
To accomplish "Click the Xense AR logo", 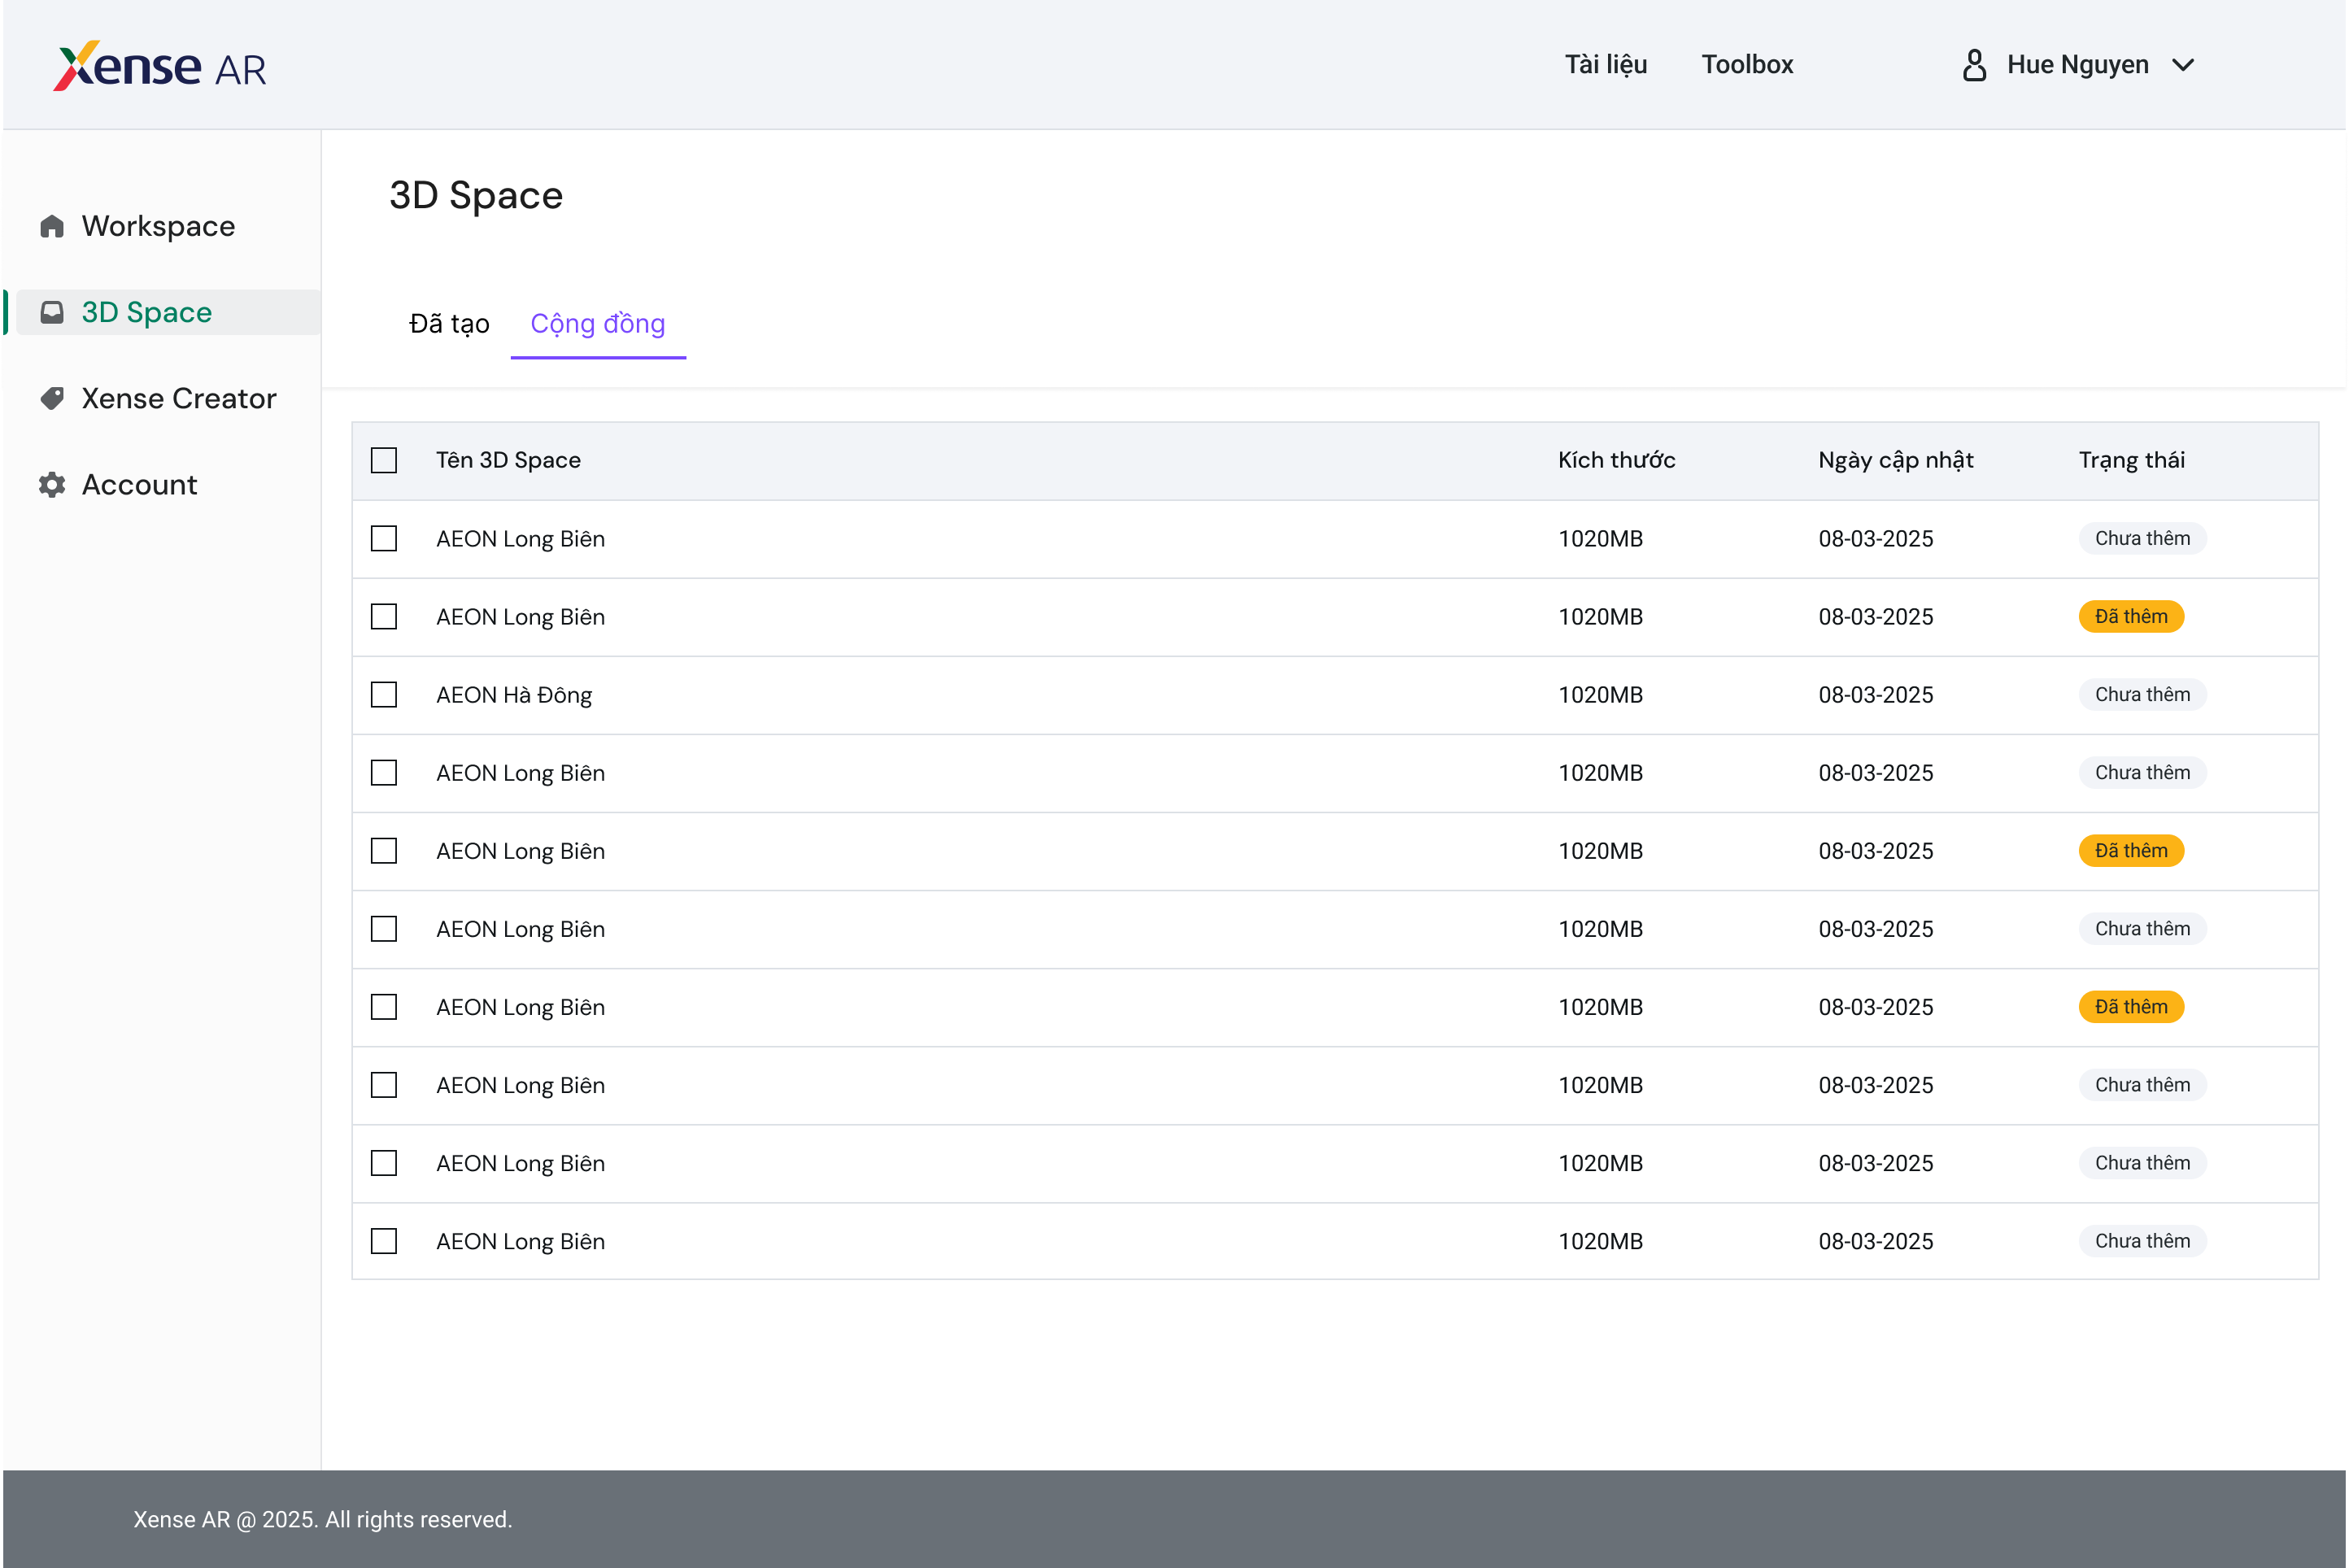I will tap(160, 66).
